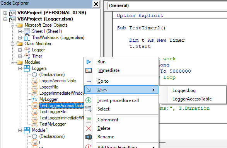Click the 'Option Explicit' code line
Image resolution: width=227 pixels, height=148 pixels.
(140, 15)
